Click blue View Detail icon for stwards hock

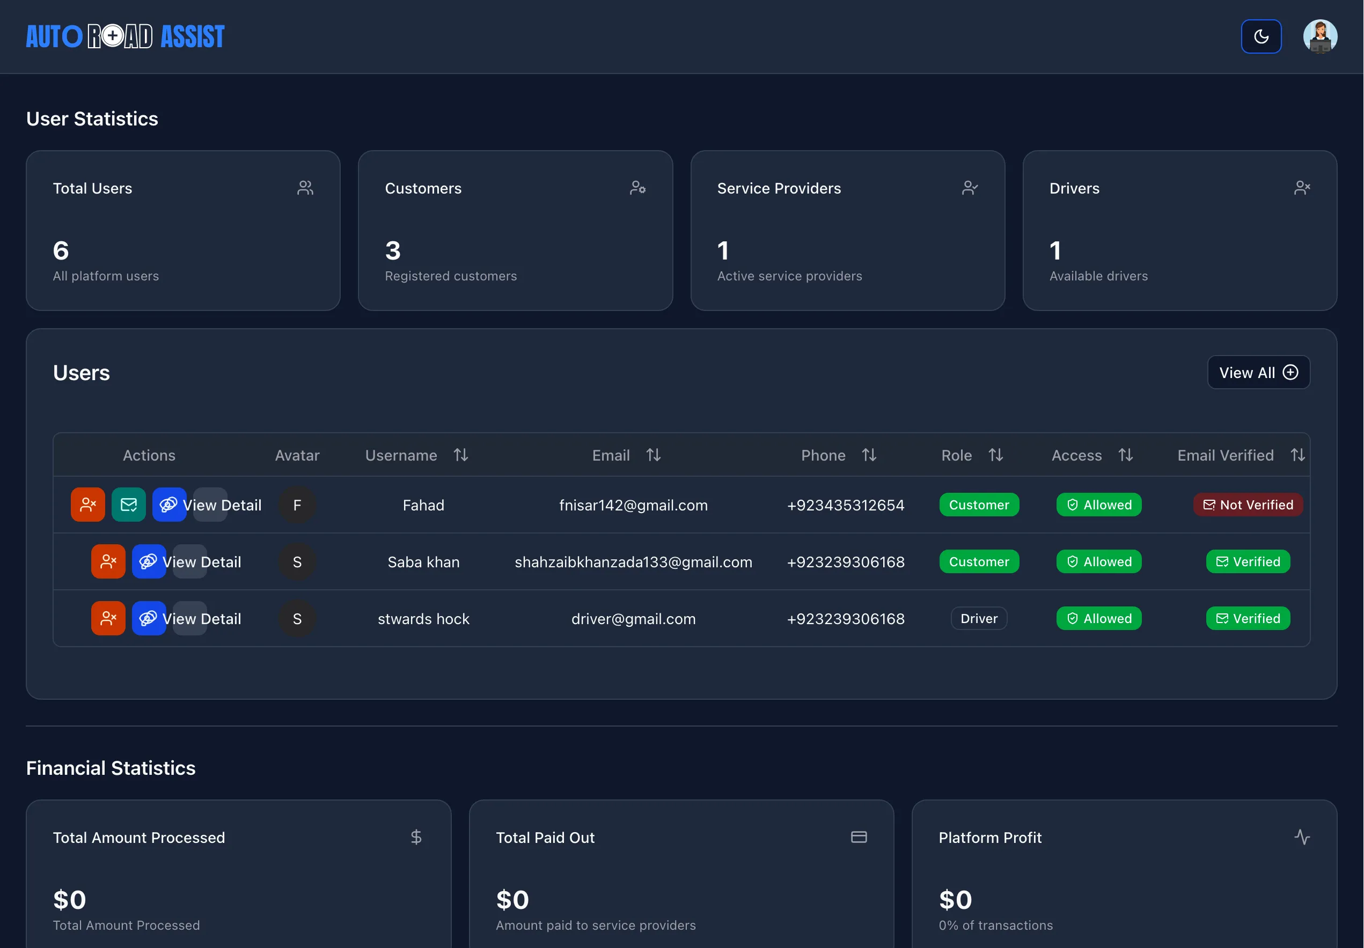pos(149,619)
